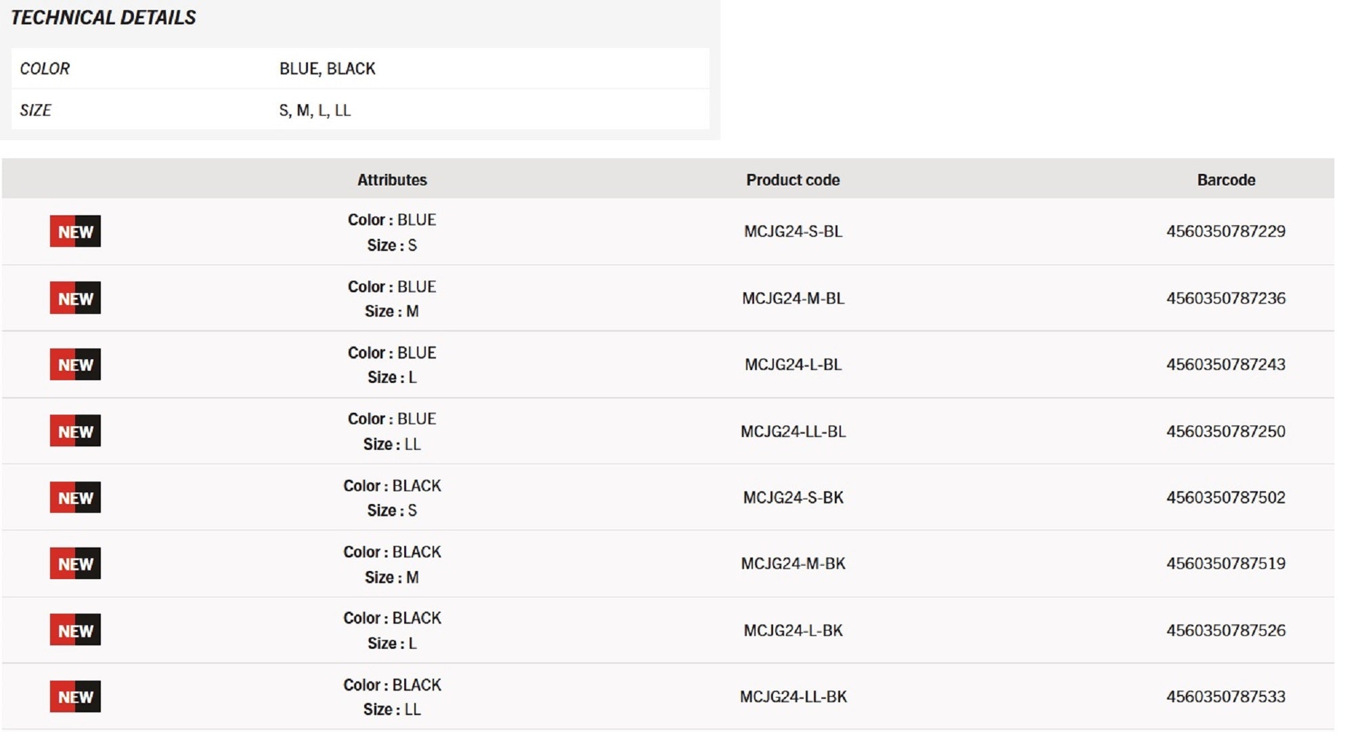Click the Barcode column header

(1226, 180)
